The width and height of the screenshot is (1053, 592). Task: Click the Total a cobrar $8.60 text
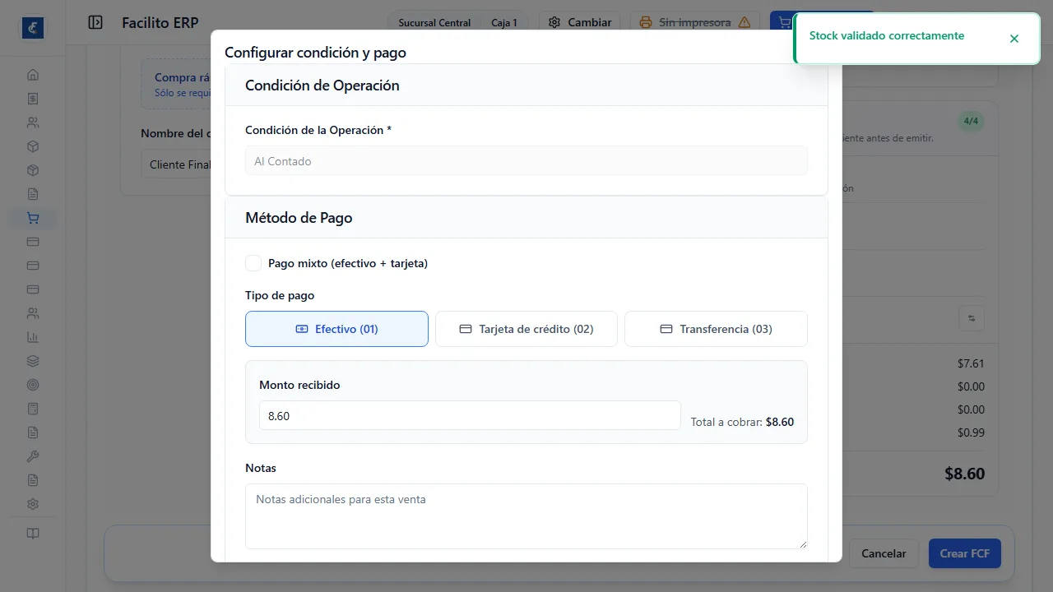tap(742, 423)
